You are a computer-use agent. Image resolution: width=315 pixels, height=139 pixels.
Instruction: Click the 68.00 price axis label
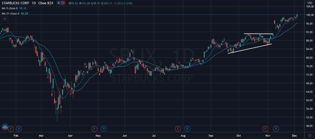point(309,83)
